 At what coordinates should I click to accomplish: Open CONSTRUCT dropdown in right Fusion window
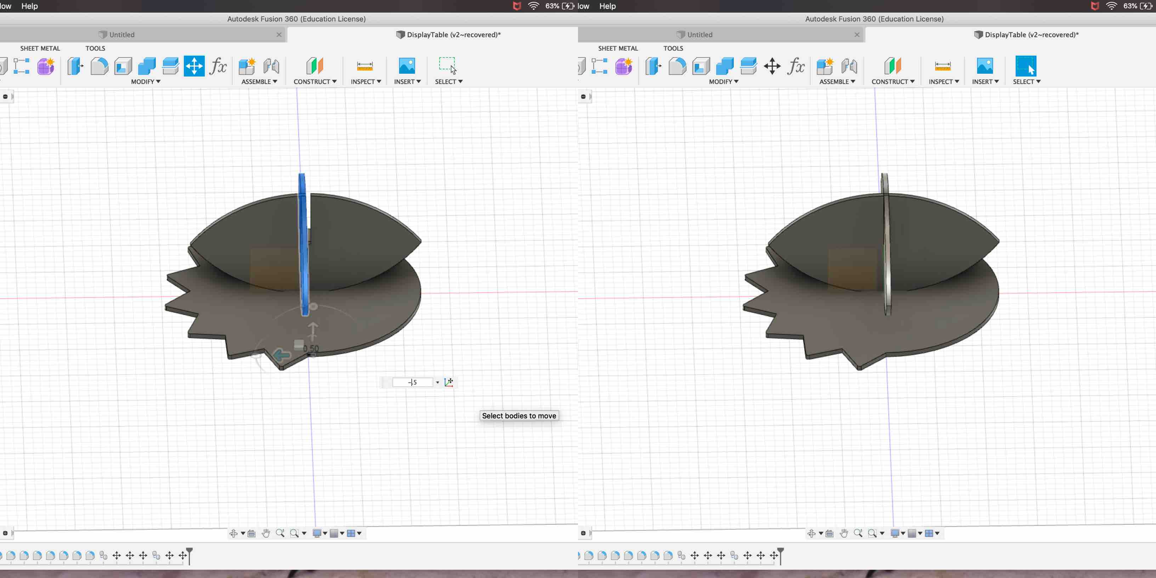[x=893, y=82]
